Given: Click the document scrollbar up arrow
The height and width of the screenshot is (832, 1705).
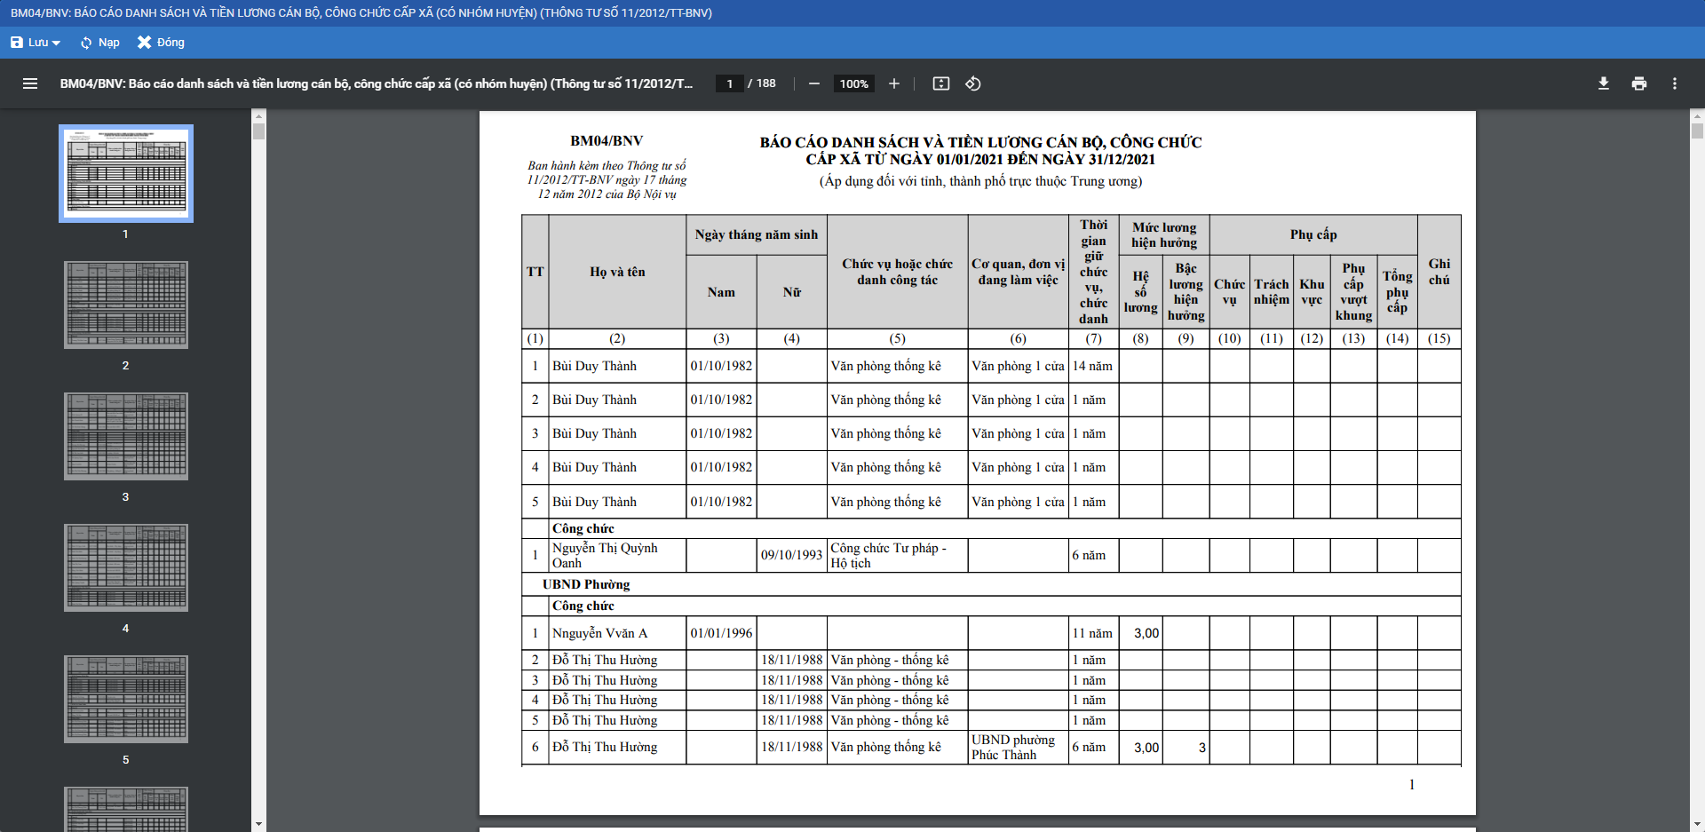Looking at the screenshot, I should [x=1697, y=115].
